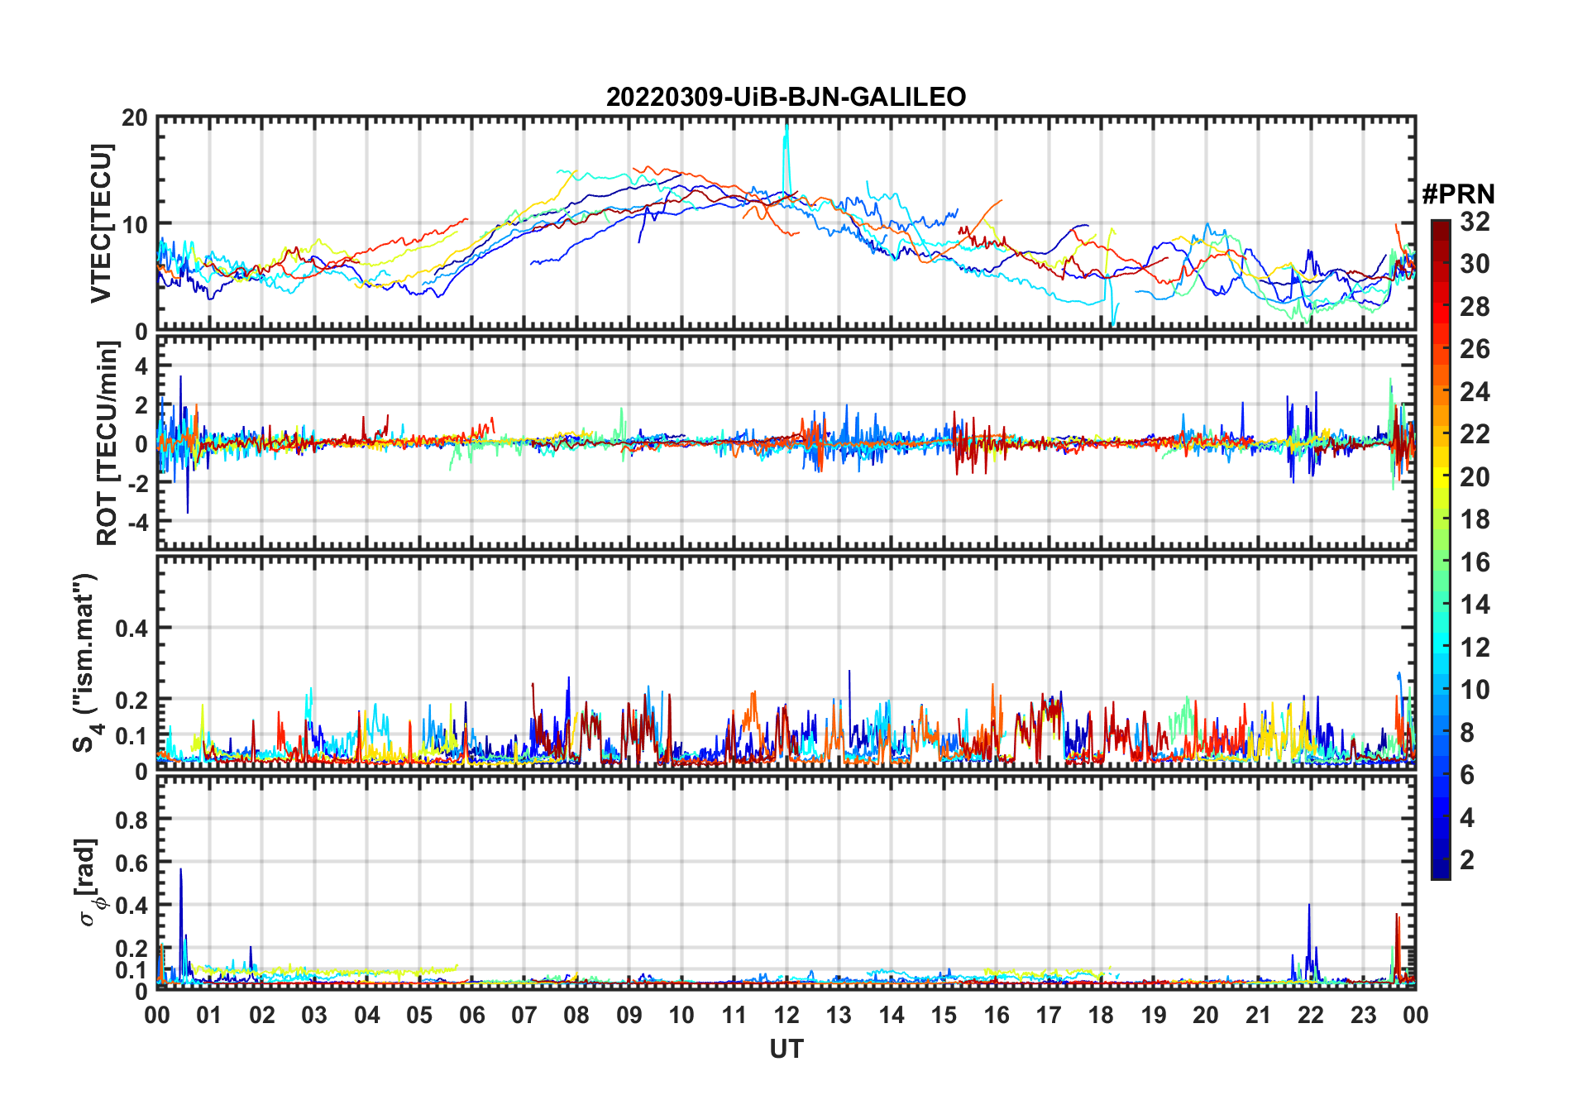Click the UT axis tick label 01
Screen dimensions: 1573x1100
(x=209, y=1015)
